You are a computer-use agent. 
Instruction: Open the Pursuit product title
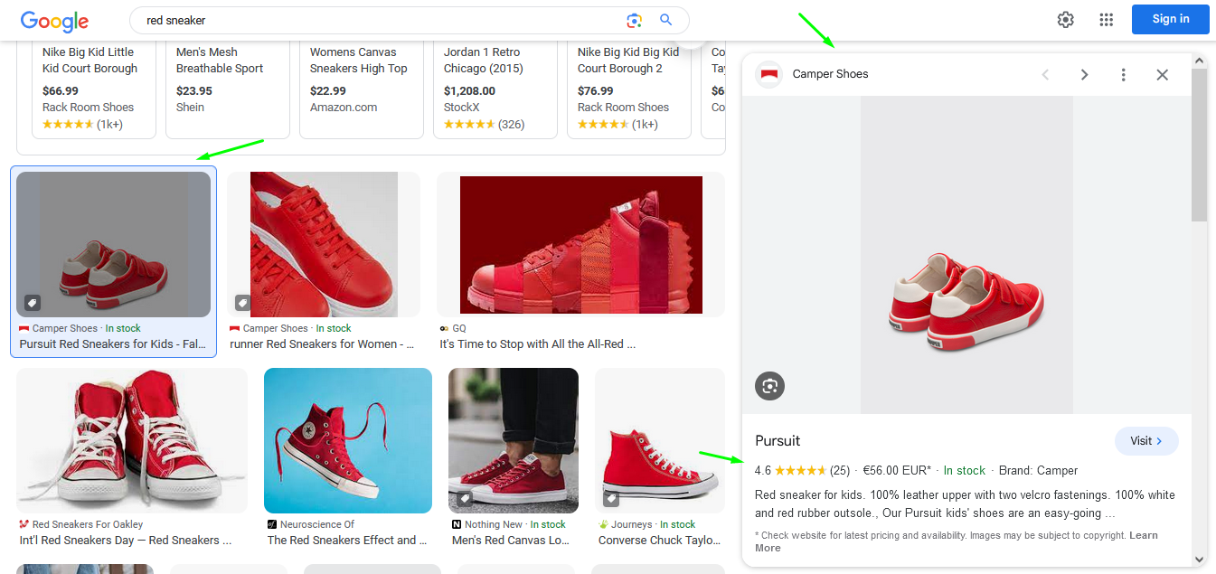coord(778,441)
